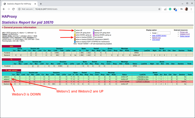Screen dimensions: 195x118
Task: Click the Statistics Report for pid 10570 title
Action: [x=28, y=22]
